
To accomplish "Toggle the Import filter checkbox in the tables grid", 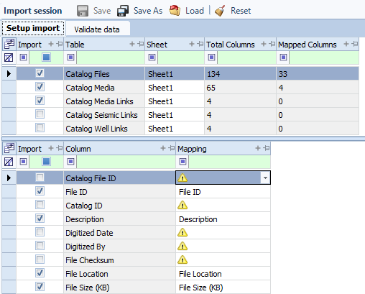I will (x=46, y=58).
